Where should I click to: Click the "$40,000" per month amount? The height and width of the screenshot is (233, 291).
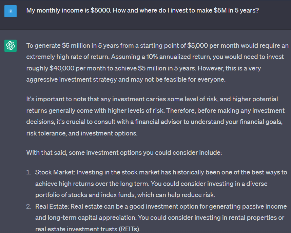(62, 68)
